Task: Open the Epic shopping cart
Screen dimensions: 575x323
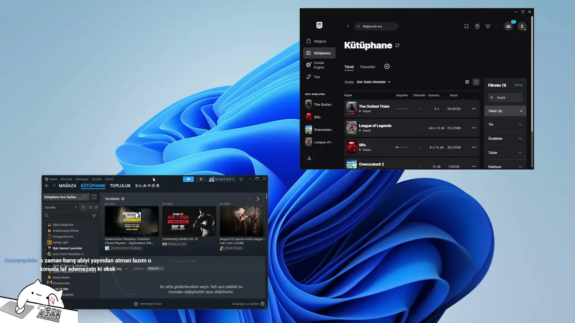Action: coord(488,26)
